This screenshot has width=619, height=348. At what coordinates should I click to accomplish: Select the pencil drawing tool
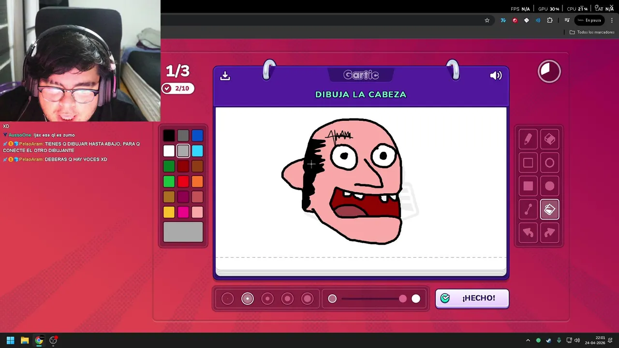click(528, 139)
